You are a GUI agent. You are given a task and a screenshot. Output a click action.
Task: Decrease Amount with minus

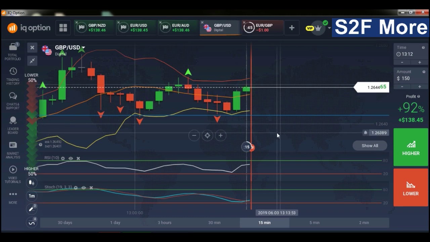click(402, 87)
